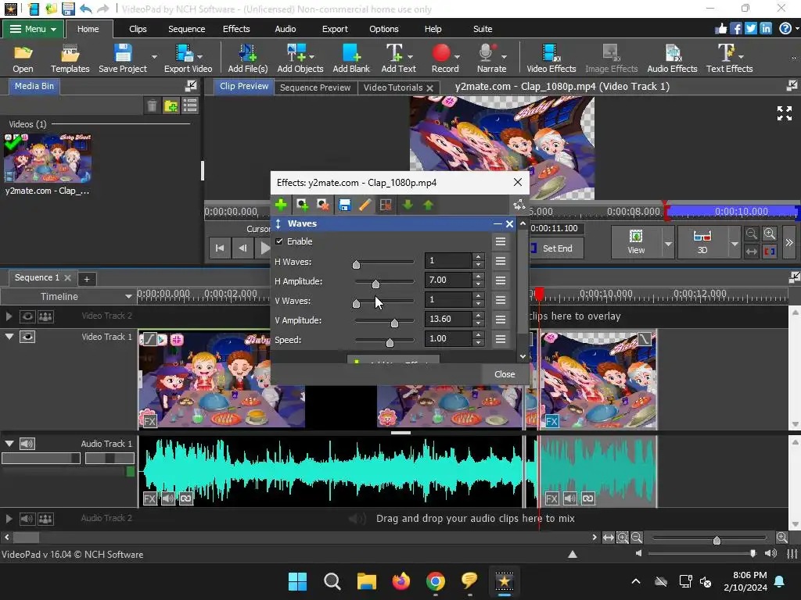
Task: Toggle speaker icon on first audio clip
Action: click(168, 498)
